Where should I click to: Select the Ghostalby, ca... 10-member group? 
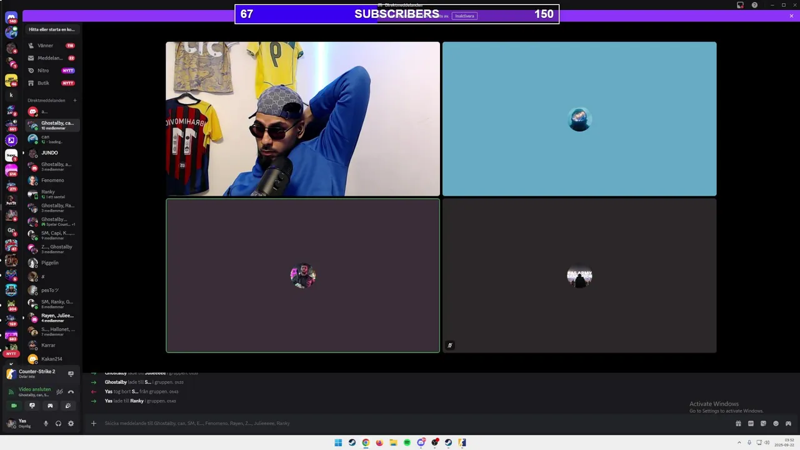click(x=52, y=125)
